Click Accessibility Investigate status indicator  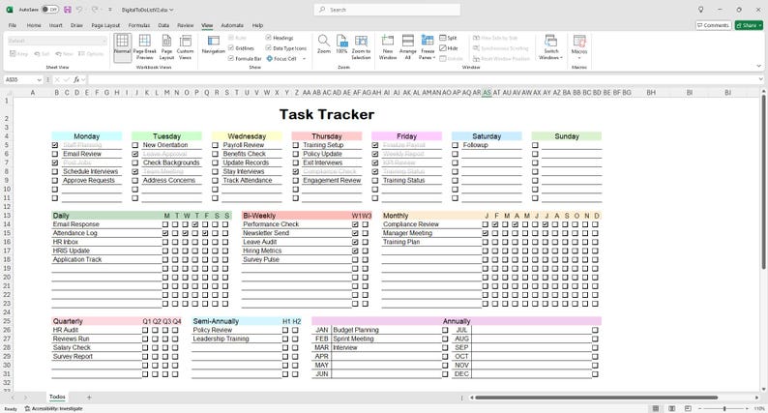click(x=53, y=408)
